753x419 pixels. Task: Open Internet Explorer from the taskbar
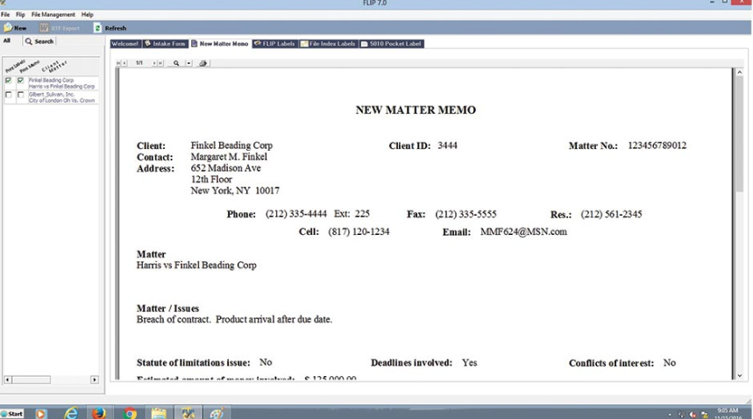[71, 413]
